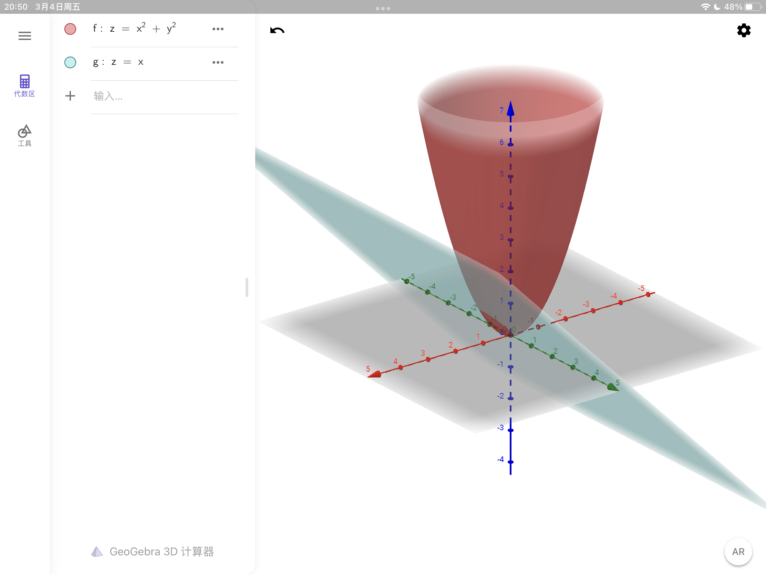Screen dimensions: 766x575
Task: Click the blue z-axis arrowhead
Action: coord(510,108)
